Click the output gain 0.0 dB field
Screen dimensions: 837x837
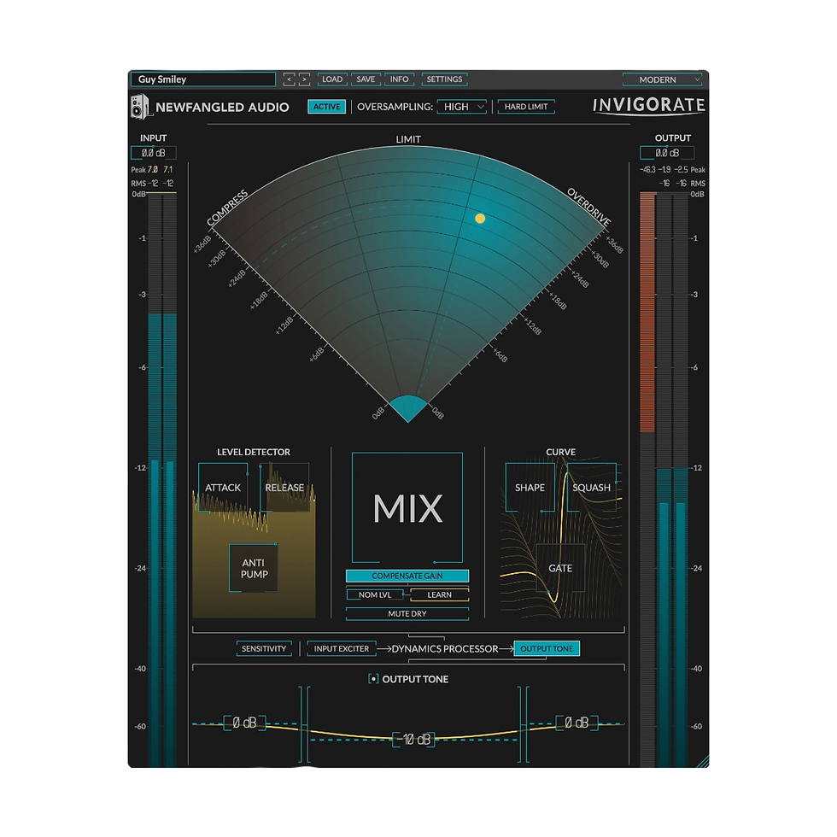[667, 153]
